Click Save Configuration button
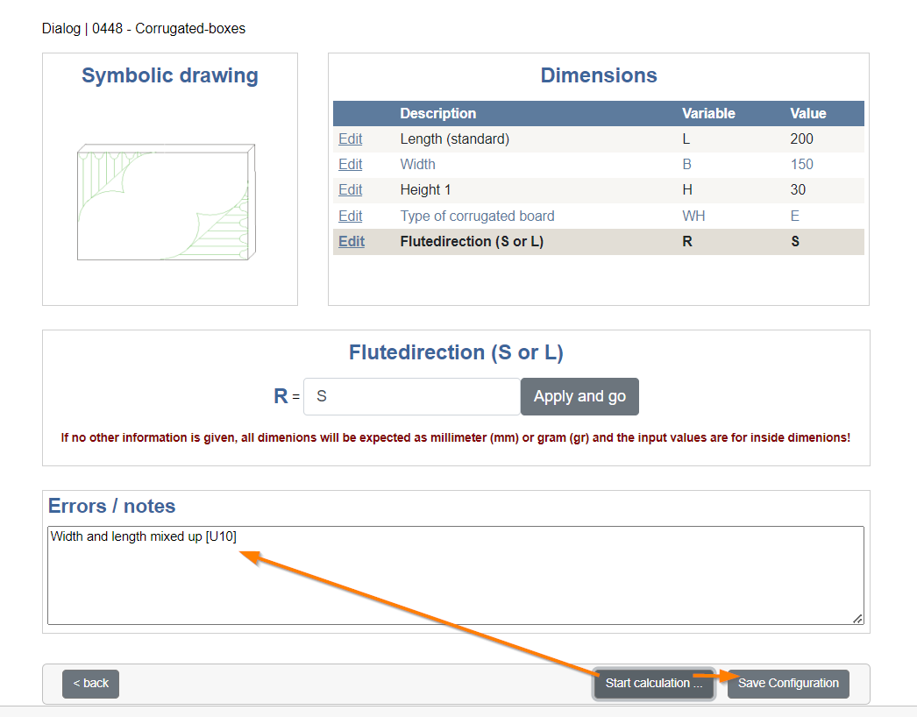Image resolution: width=917 pixels, height=717 pixels. (x=788, y=684)
